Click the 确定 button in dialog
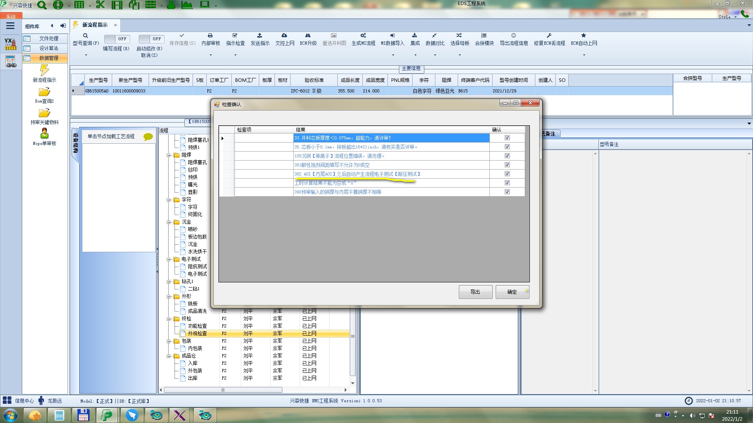Viewport: 753px width, 423px height. click(x=512, y=292)
